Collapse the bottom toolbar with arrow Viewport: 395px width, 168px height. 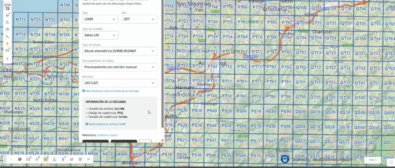[x=89, y=159]
